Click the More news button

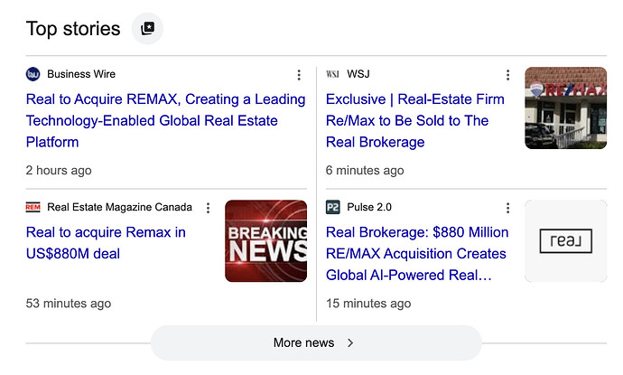316,342
